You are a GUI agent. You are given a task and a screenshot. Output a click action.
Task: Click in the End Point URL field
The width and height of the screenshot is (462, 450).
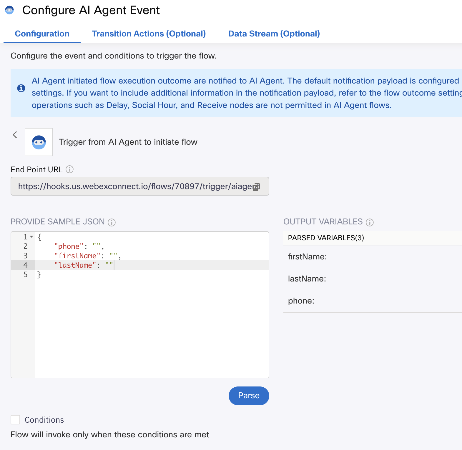(140, 186)
